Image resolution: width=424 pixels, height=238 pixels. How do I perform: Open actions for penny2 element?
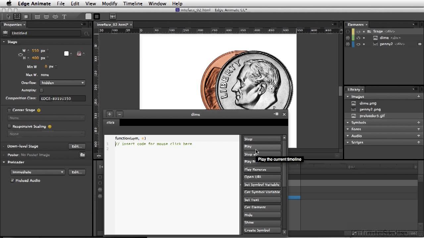[348, 44]
